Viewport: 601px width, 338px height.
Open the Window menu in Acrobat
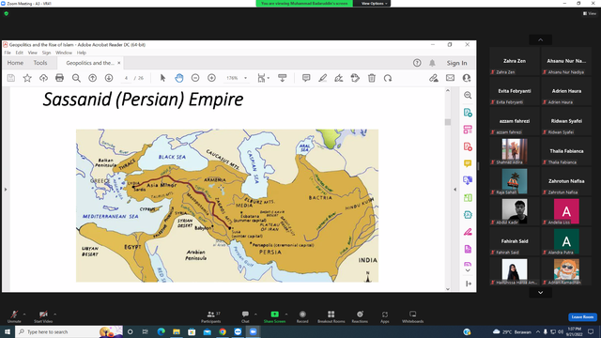pyautogui.click(x=64, y=53)
